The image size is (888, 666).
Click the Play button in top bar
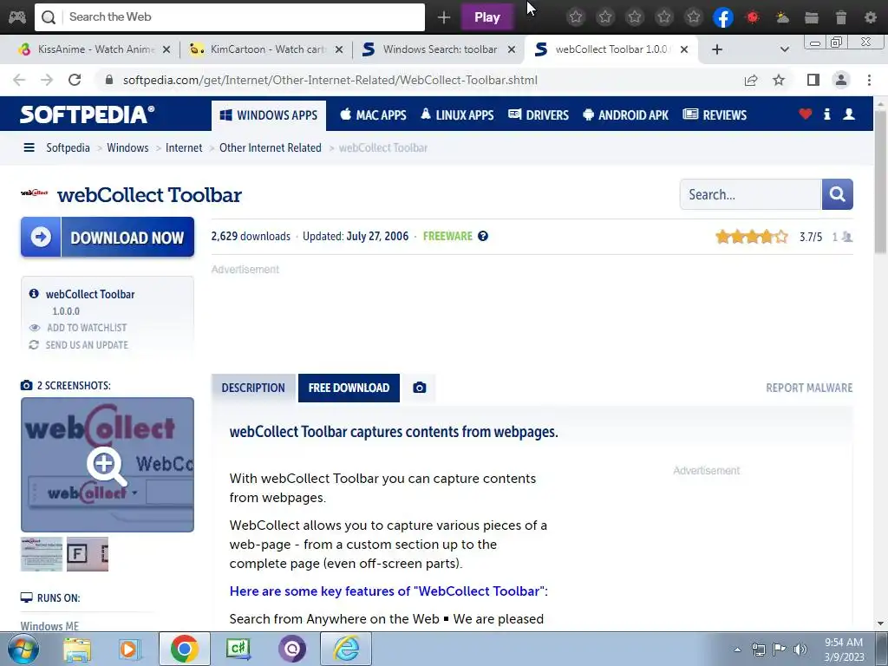coord(487,17)
